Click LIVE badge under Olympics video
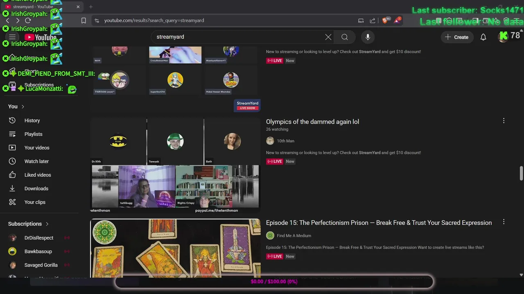The height and width of the screenshot is (294, 524). pos(275,161)
